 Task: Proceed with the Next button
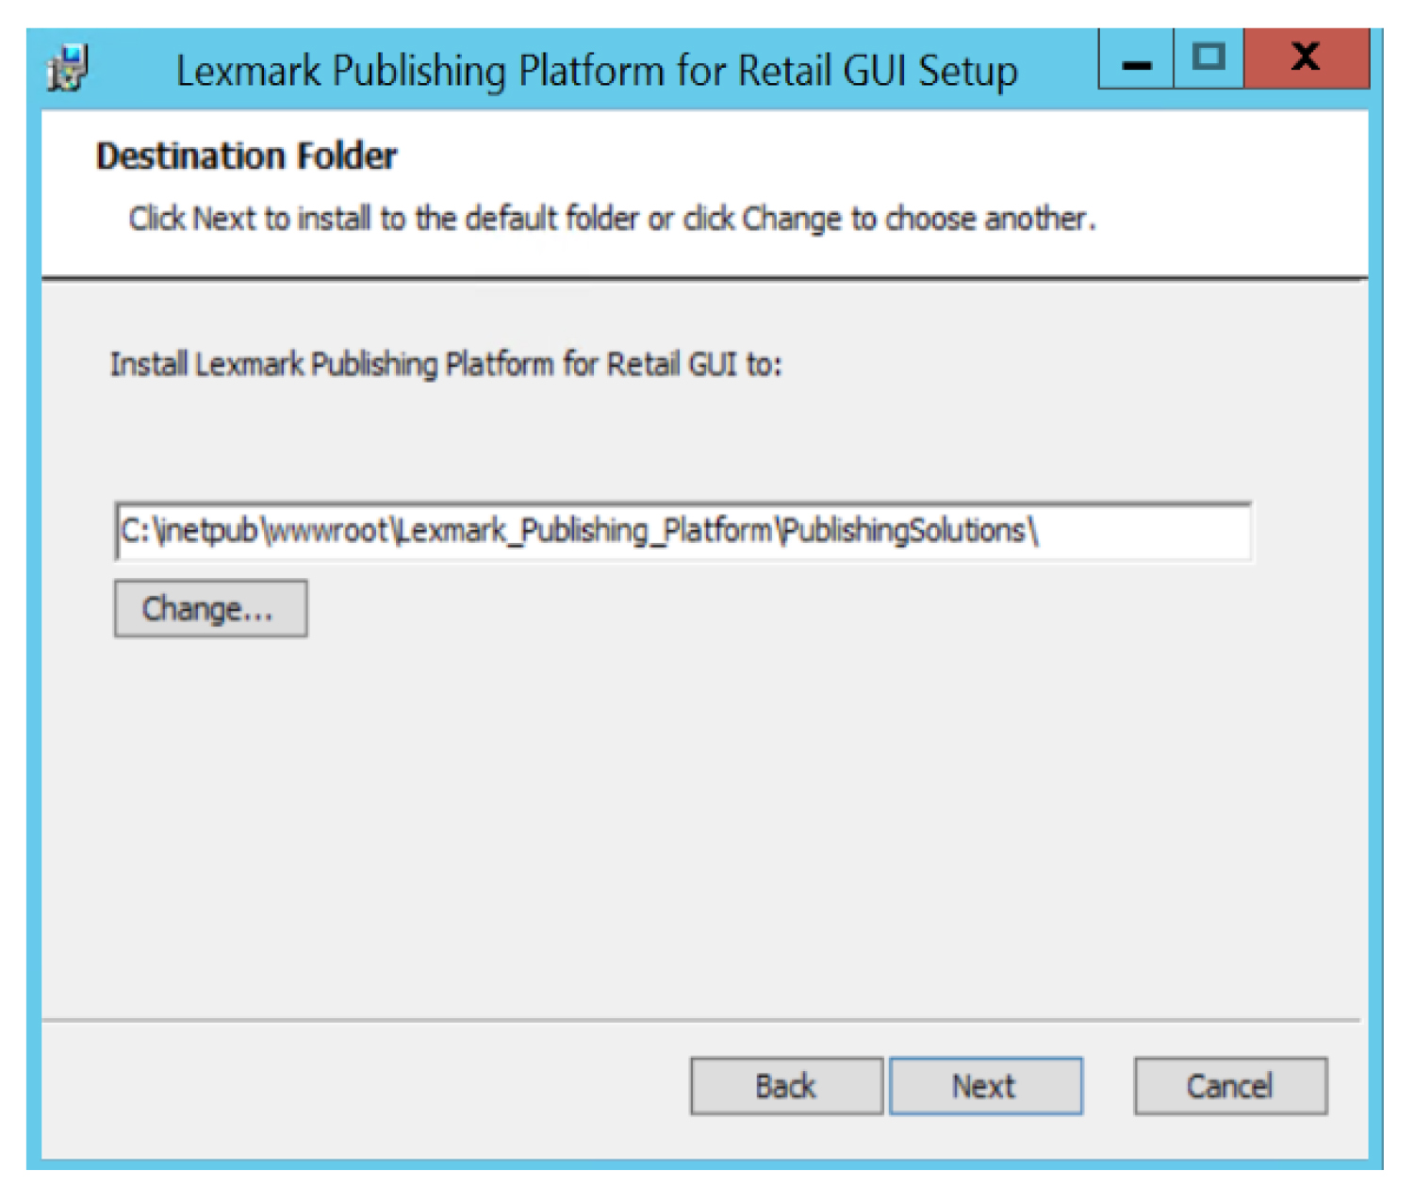pyautogui.click(x=985, y=1086)
